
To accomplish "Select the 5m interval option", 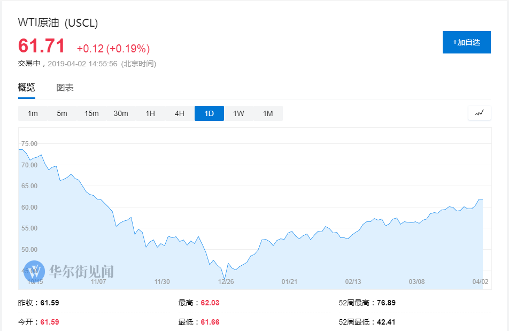I will [62, 113].
